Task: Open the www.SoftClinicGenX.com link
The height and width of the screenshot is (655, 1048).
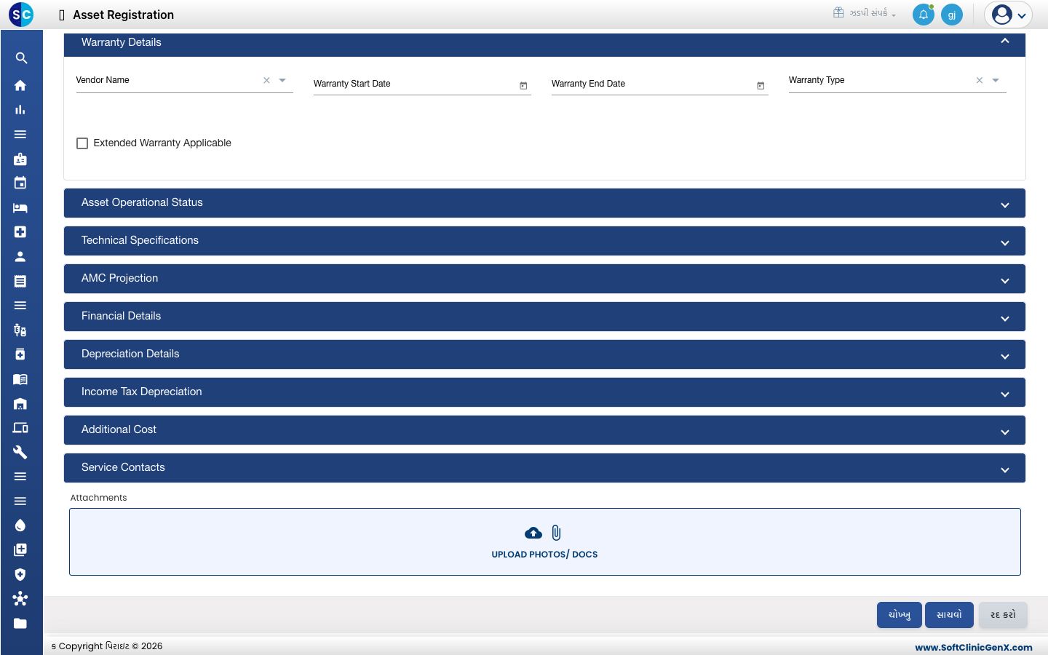Action: pyautogui.click(x=974, y=647)
